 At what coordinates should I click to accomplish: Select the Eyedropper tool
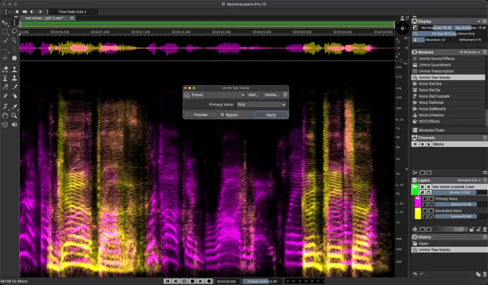tap(14, 107)
